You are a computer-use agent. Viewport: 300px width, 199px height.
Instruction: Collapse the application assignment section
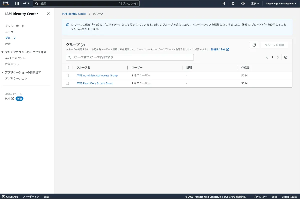[3, 72]
